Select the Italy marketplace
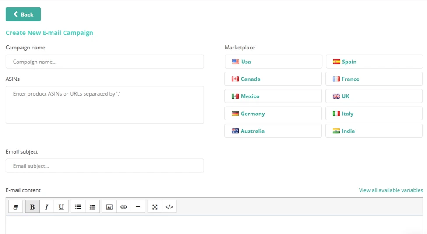This screenshot has height=234, width=427. coord(374,114)
